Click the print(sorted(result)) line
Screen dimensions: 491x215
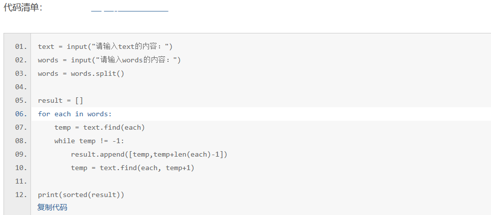pyautogui.click(x=81, y=195)
